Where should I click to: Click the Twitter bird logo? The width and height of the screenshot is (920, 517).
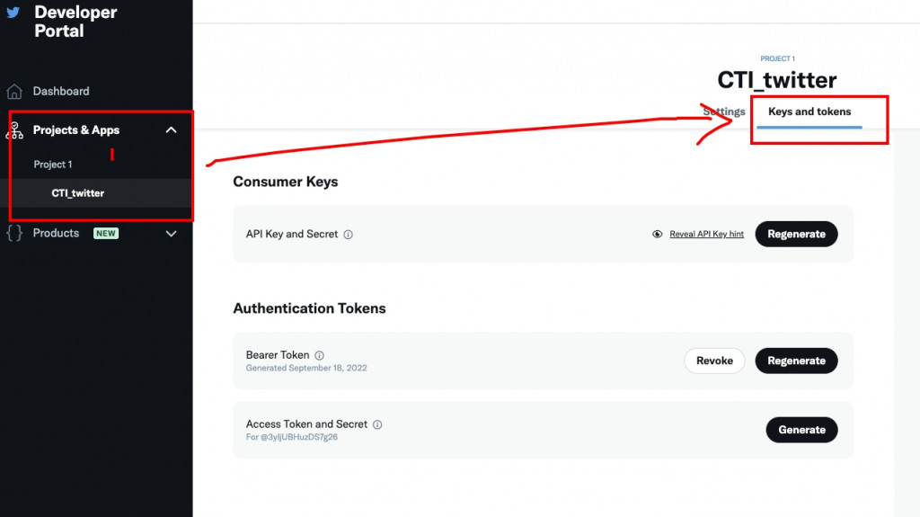13,13
